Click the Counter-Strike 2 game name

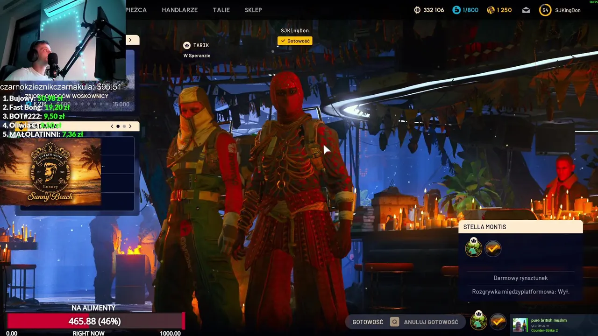coord(544,330)
